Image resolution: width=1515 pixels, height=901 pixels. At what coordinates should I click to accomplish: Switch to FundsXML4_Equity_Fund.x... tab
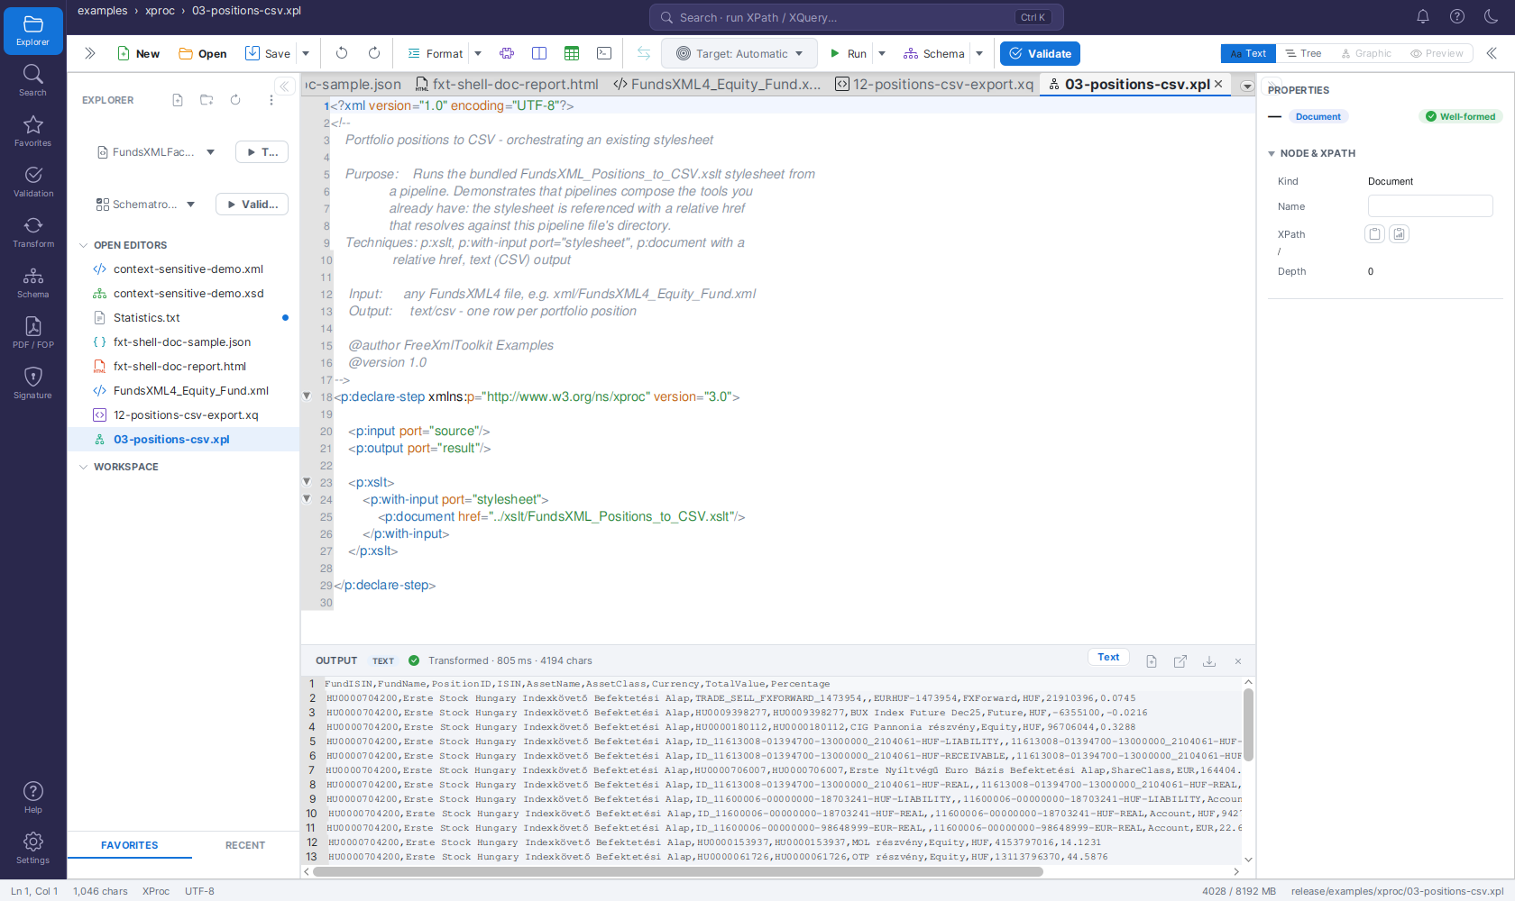click(717, 84)
